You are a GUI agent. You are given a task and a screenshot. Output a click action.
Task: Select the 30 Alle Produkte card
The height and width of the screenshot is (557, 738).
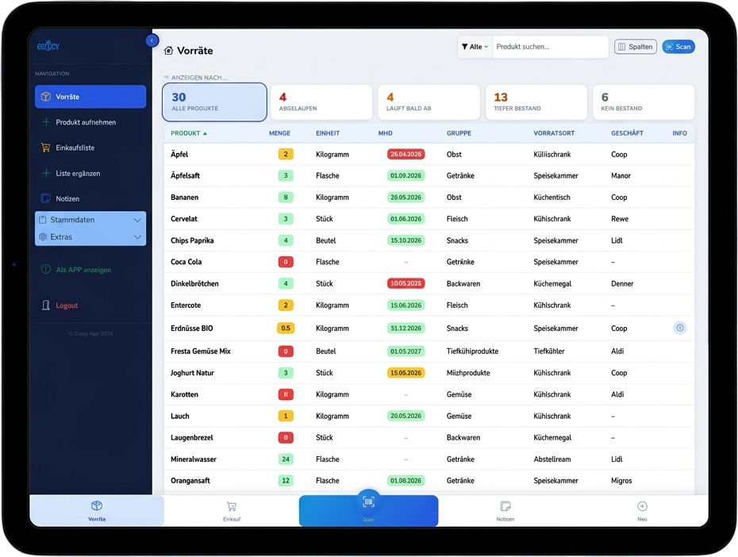pos(214,102)
